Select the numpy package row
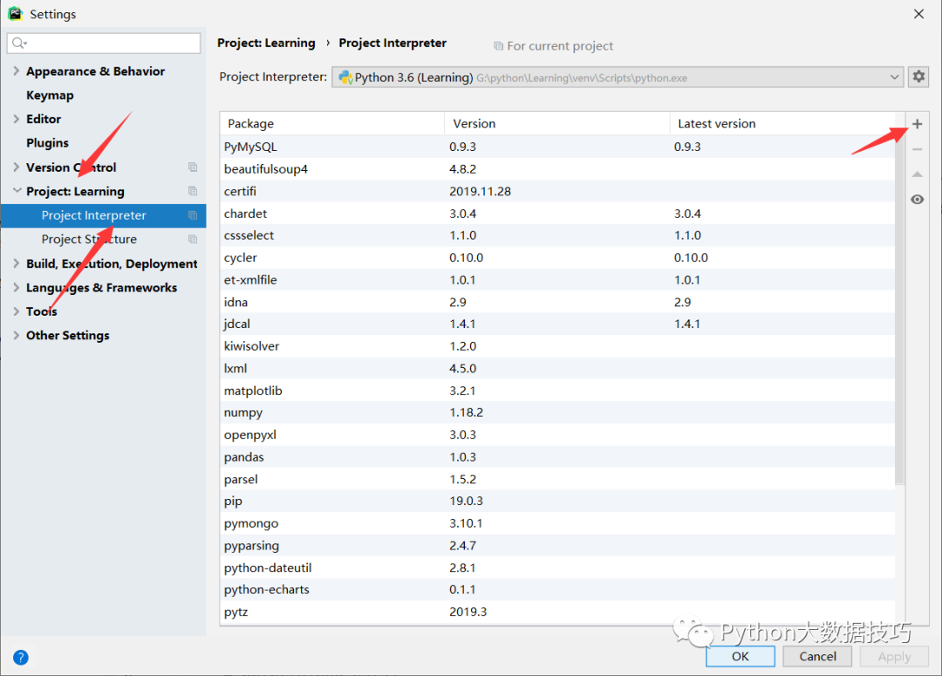942x676 pixels. point(557,413)
